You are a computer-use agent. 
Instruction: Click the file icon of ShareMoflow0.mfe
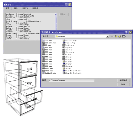(x=64, y=71)
